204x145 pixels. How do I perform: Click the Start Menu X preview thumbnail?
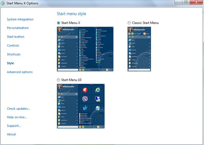tap(85, 49)
